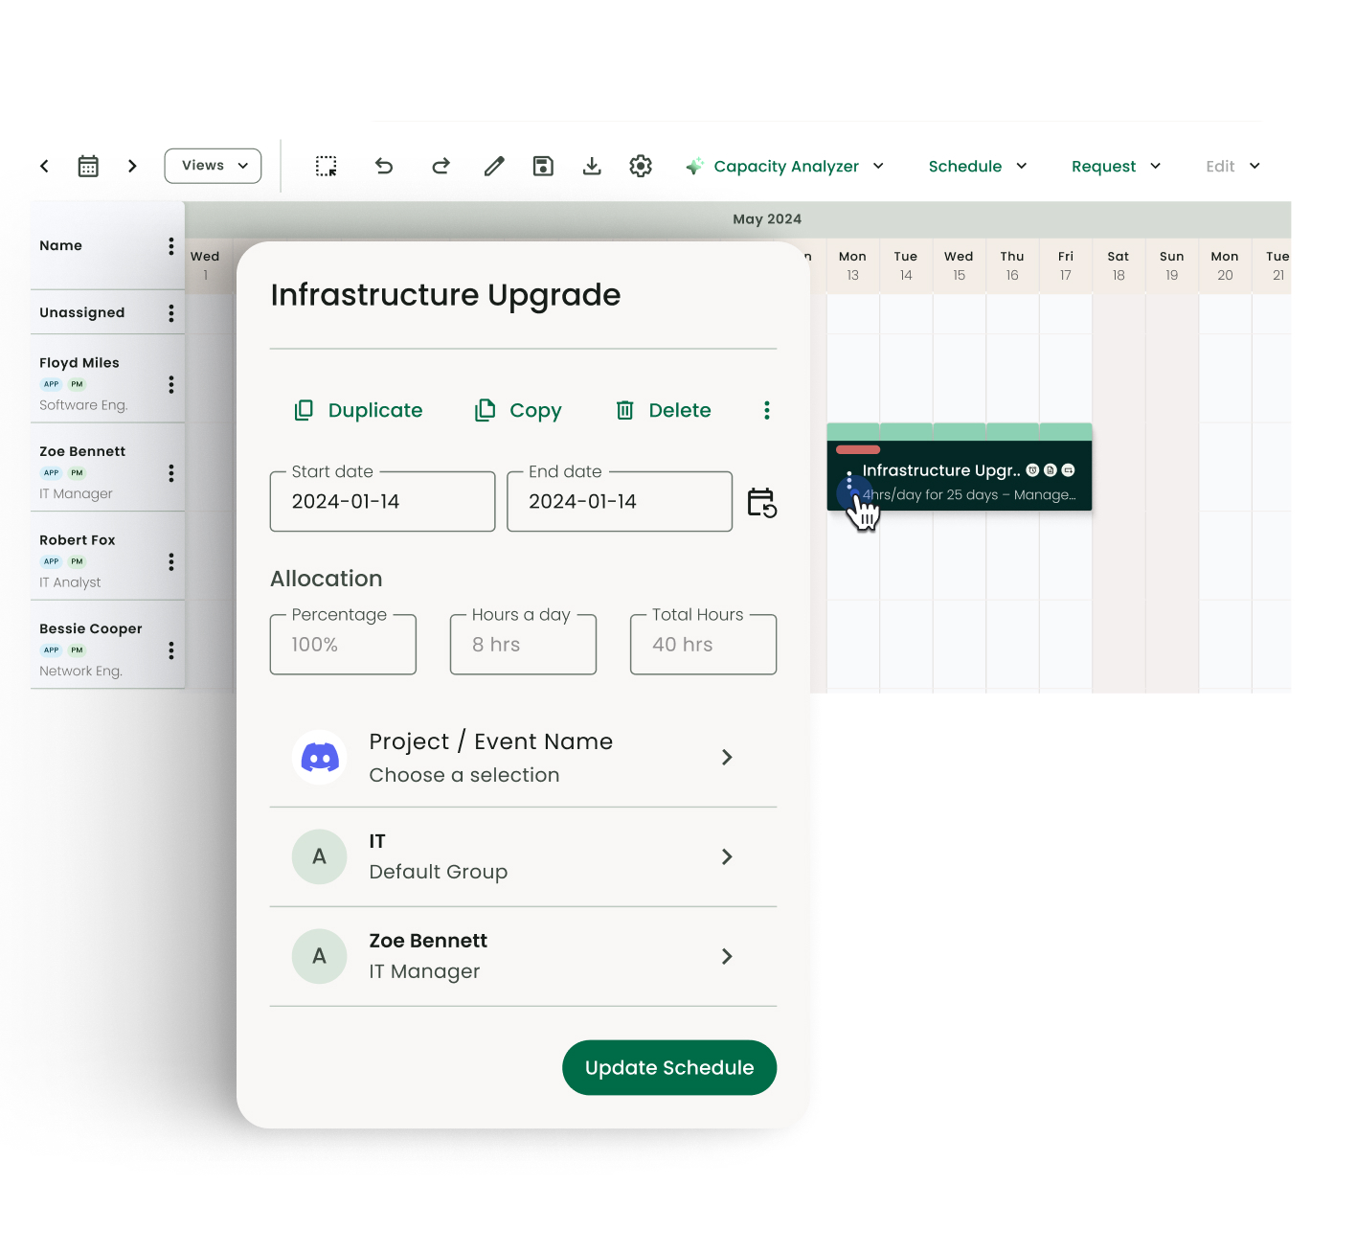
Task: Click the red status bar on booking
Action: tap(858, 449)
